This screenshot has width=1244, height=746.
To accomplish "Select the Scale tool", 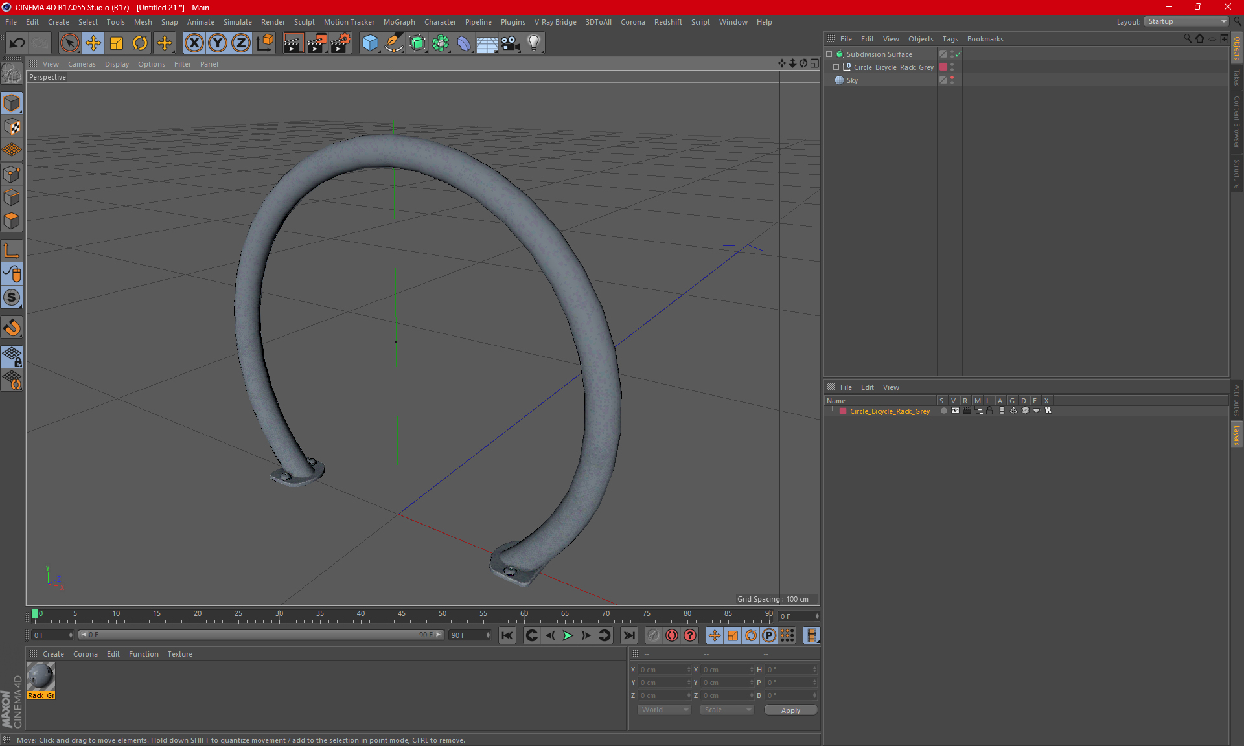I will point(117,43).
